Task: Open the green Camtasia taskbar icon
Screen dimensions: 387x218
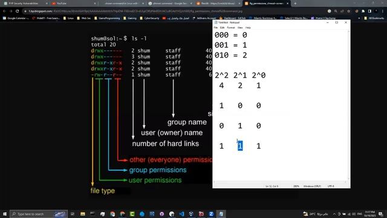Action: pyautogui.click(x=132, y=214)
